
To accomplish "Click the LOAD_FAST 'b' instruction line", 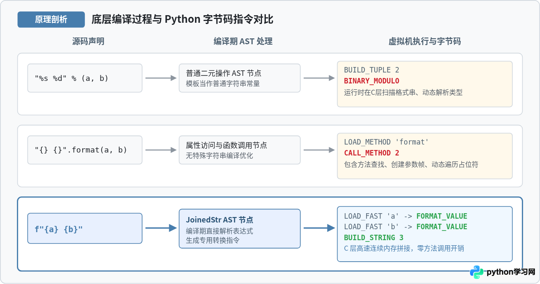I will tap(406, 227).
